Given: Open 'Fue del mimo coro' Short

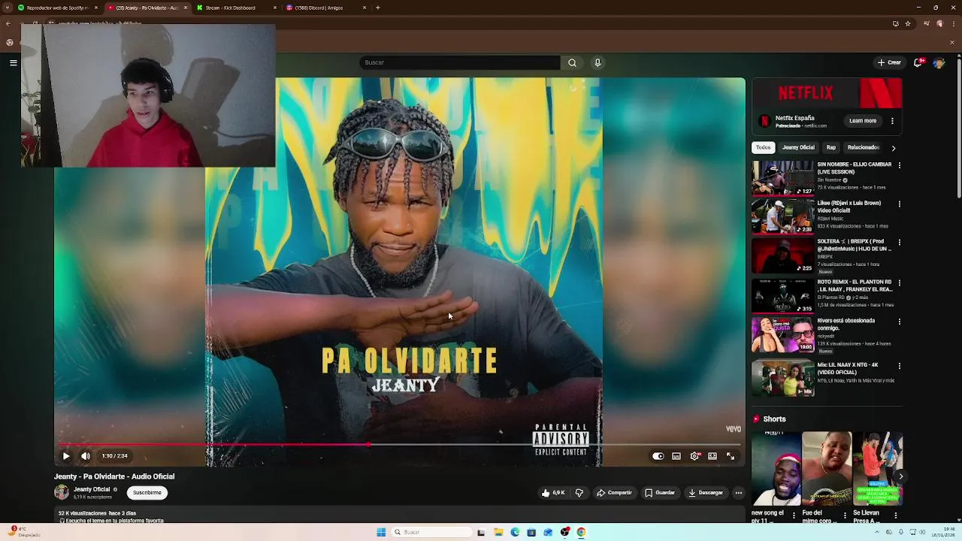Looking at the screenshot, I should [826, 469].
